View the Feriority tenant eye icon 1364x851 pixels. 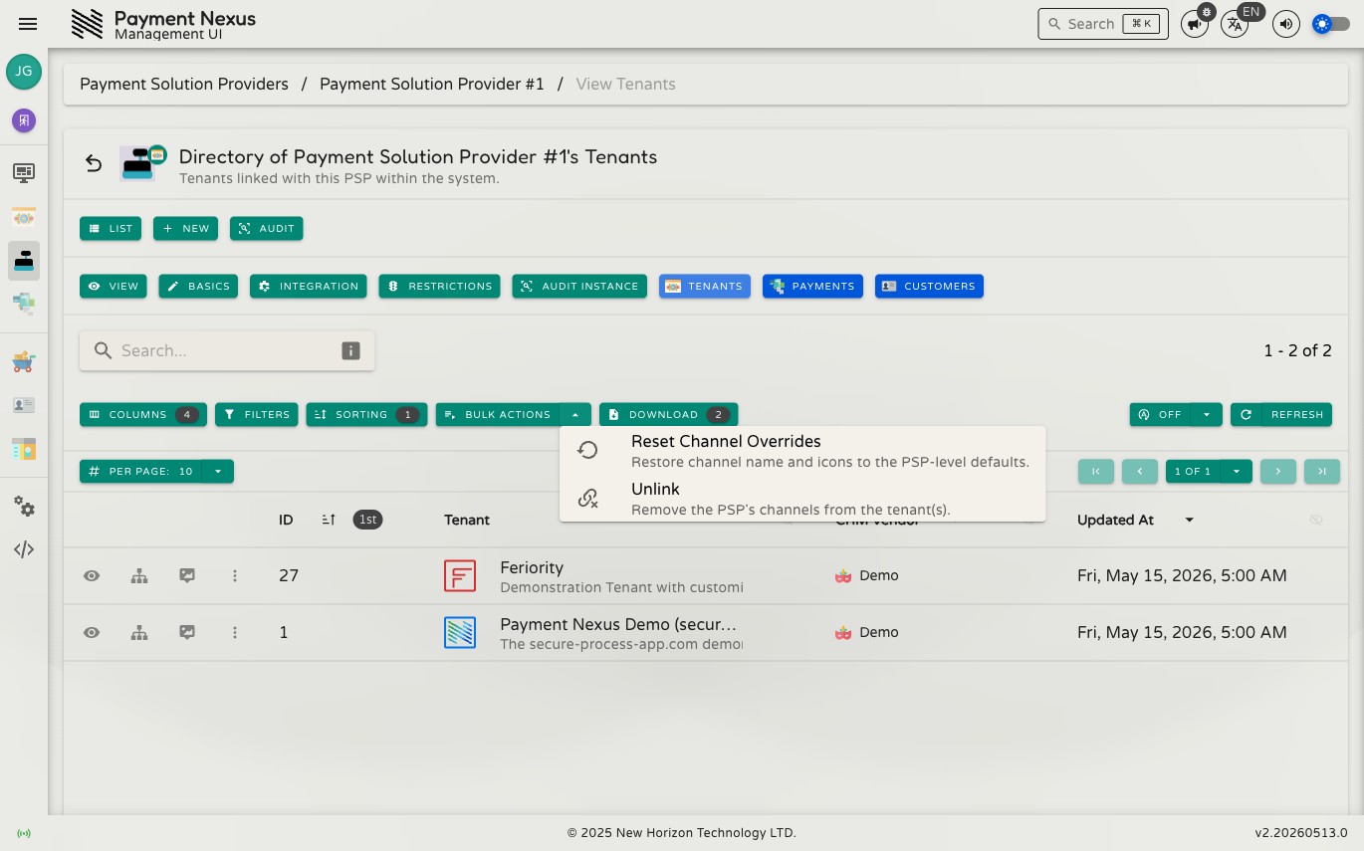(x=92, y=575)
